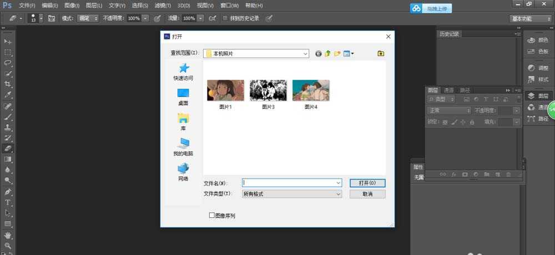
Task: Go up one folder level in dialog
Action: pos(327,54)
